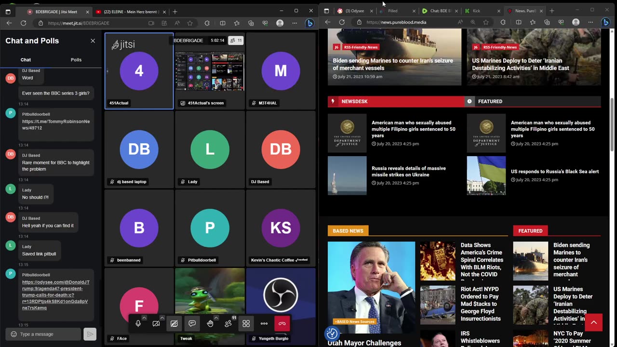
Task: Open camera permission icon in Jitsi address bar
Action: pyautogui.click(x=151, y=23)
